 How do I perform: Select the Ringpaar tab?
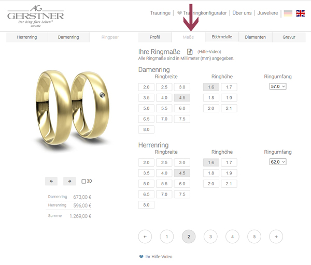pyautogui.click(x=110, y=37)
